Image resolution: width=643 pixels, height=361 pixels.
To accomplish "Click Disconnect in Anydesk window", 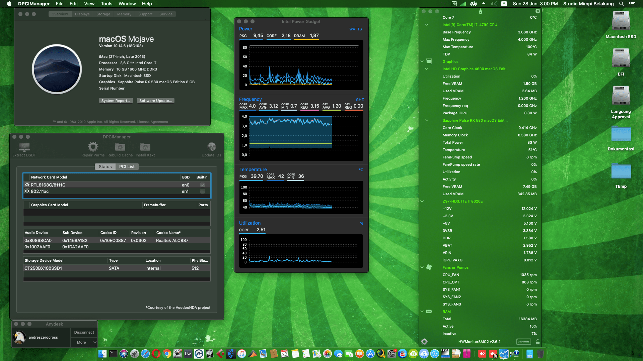I will 84,332.
